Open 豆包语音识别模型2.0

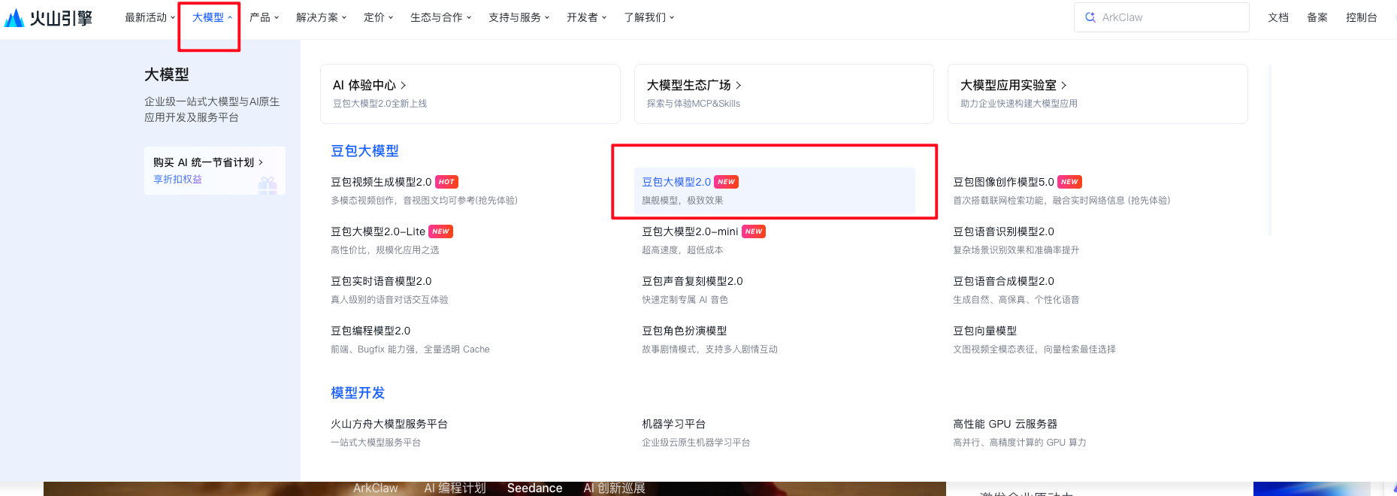point(1003,231)
